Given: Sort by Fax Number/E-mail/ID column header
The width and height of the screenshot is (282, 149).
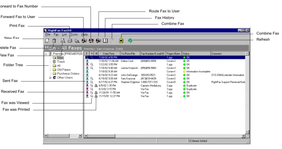Looking at the screenshot, I should point(153,54).
